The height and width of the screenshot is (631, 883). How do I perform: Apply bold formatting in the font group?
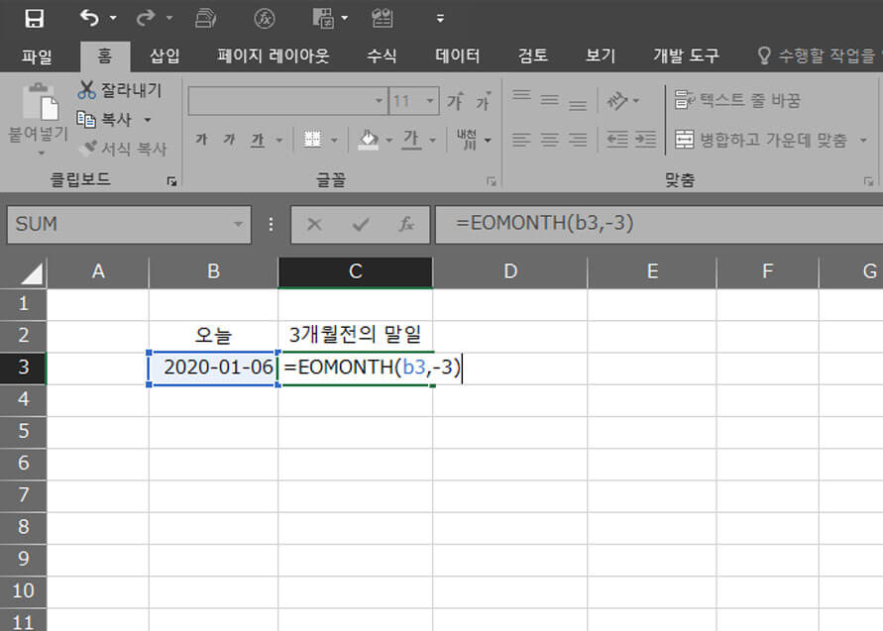tap(201, 139)
